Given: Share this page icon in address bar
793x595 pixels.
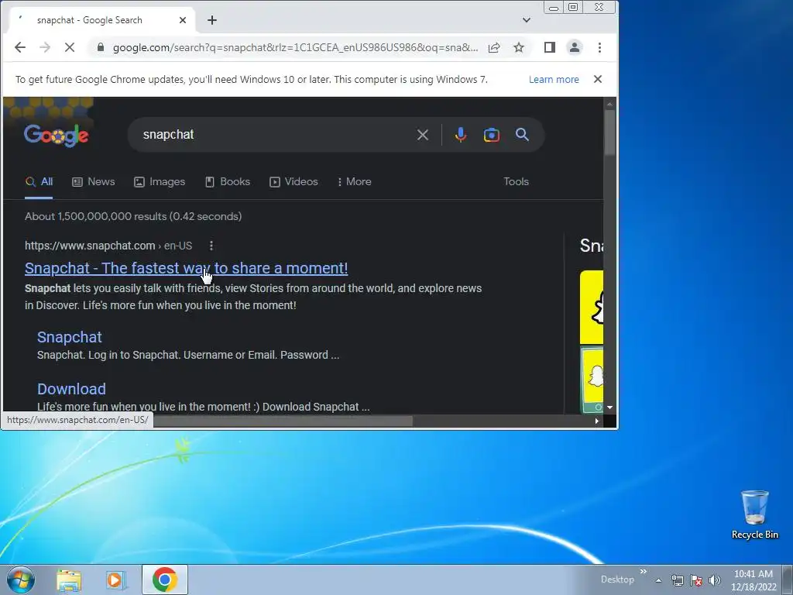Looking at the screenshot, I should pyautogui.click(x=493, y=47).
